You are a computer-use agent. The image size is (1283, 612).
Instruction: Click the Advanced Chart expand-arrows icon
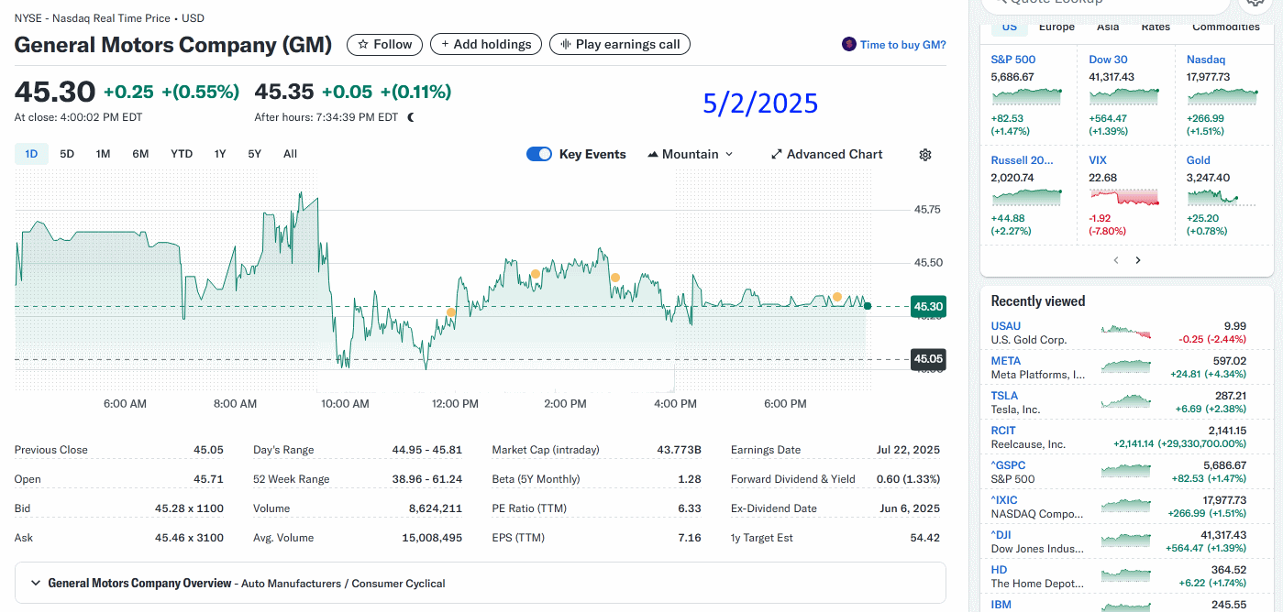(x=777, y=155)
